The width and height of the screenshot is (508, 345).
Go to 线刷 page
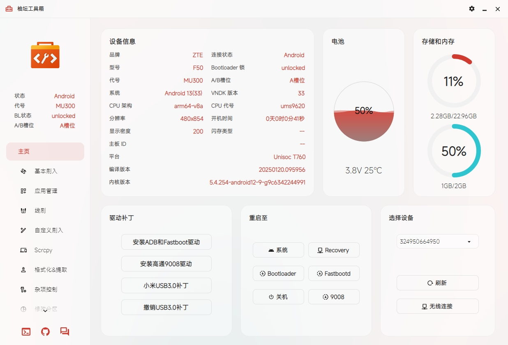(x=45, y=211)
